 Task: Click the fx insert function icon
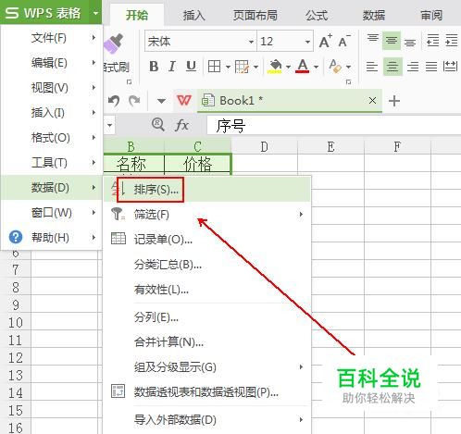click(x=181, y=125)
